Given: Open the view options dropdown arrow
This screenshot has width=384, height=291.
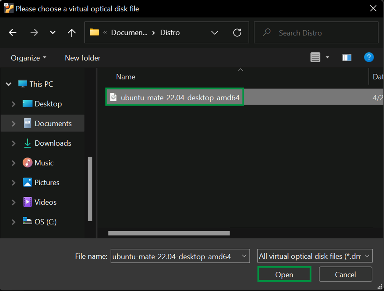Looking at the screenshot, I should click(x=327, y=58).
